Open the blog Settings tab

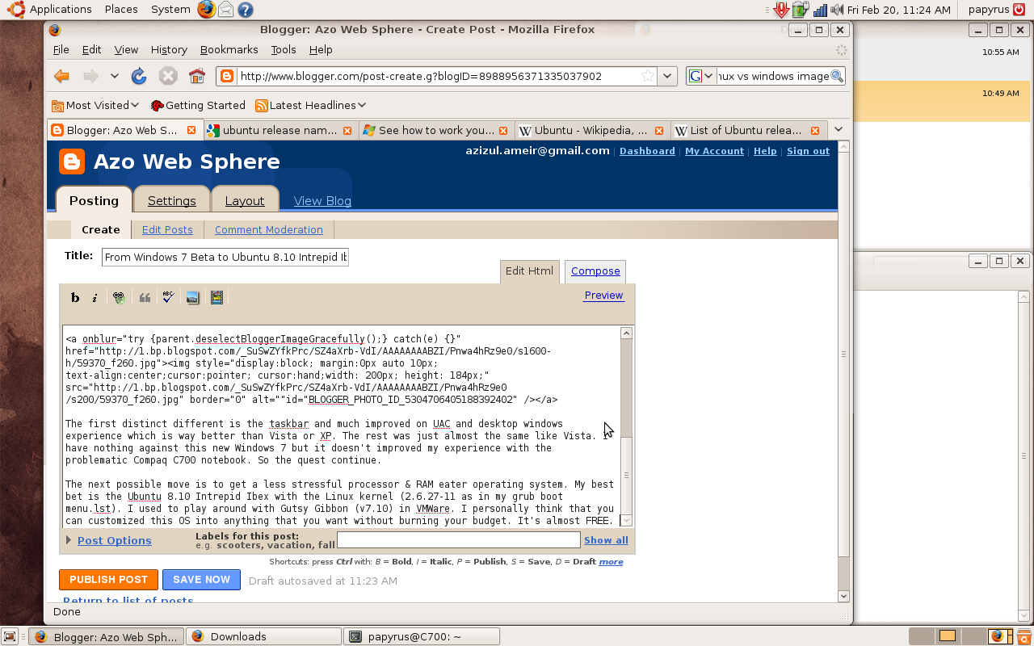click(x=171, y=200)
